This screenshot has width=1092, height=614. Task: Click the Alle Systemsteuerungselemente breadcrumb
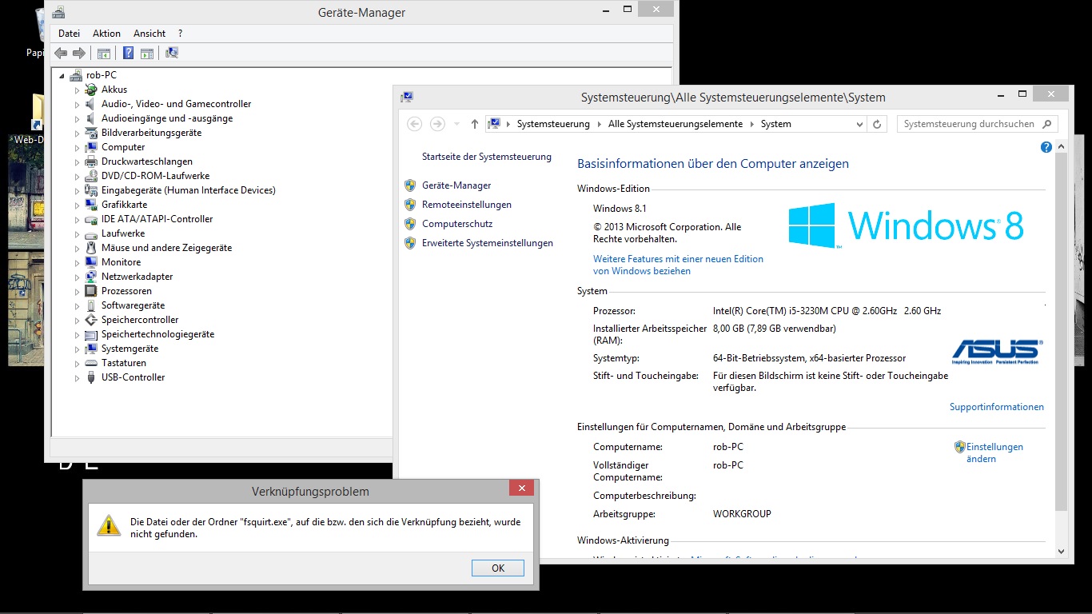tap(676, 124)
